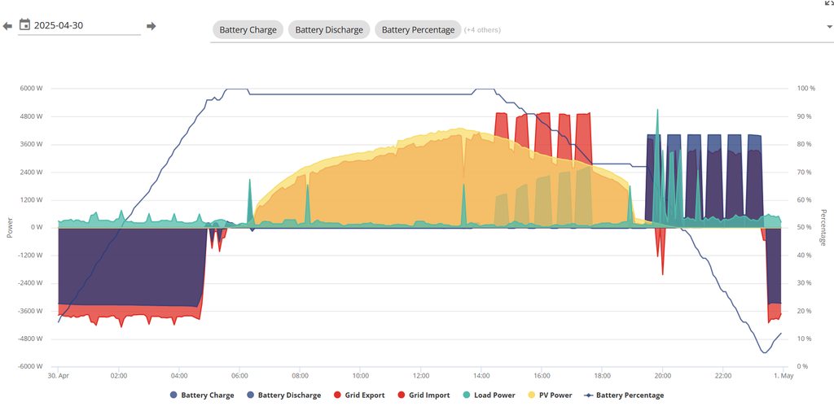This screenshot has width=834, height=415.
Task: Advance to the next day with right arrow
Action: 151,26
